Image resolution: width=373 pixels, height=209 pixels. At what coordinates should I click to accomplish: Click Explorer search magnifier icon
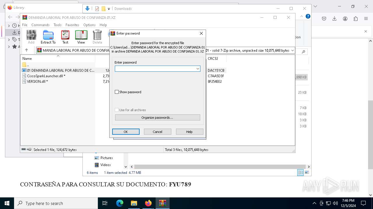[x=303, y=52]
